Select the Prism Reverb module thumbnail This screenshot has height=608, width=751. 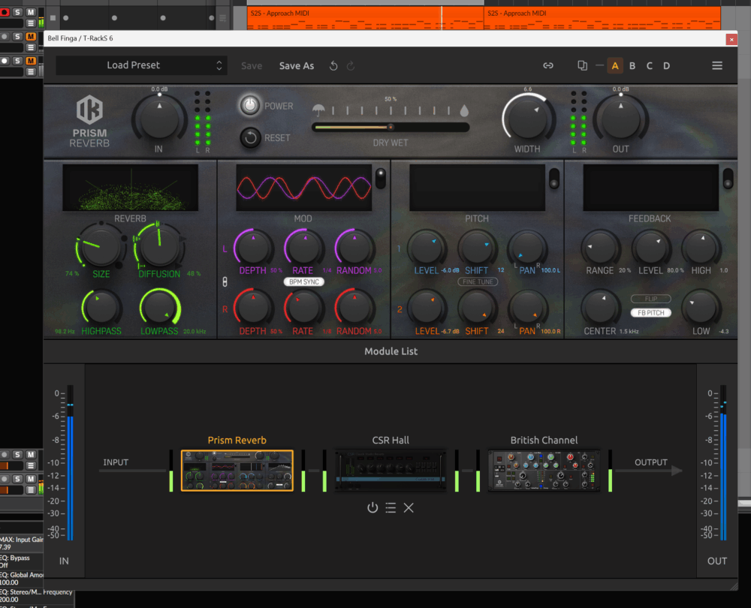[237, 471]
